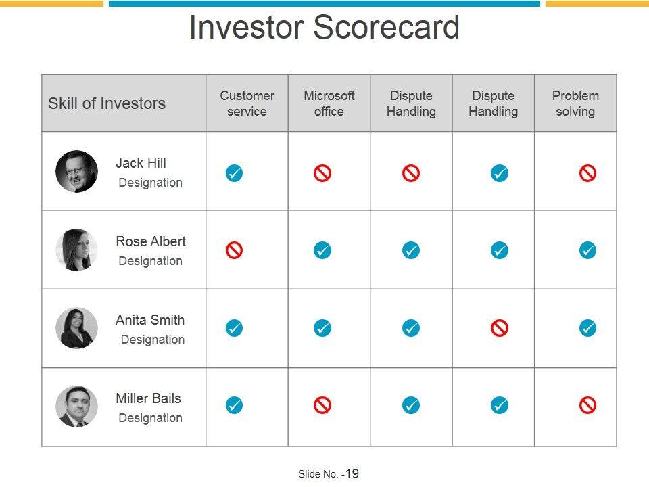The width and height of the screenshot is (649, 487).
Task: Click Miller Bails' Microsoft office prohibited icon
Action: tap(322, 405)
